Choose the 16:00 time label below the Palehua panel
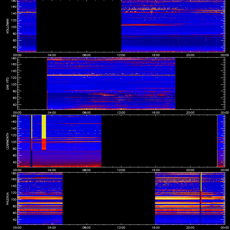The width and height of the screenshot is (230, 230). tap(156, 228)
